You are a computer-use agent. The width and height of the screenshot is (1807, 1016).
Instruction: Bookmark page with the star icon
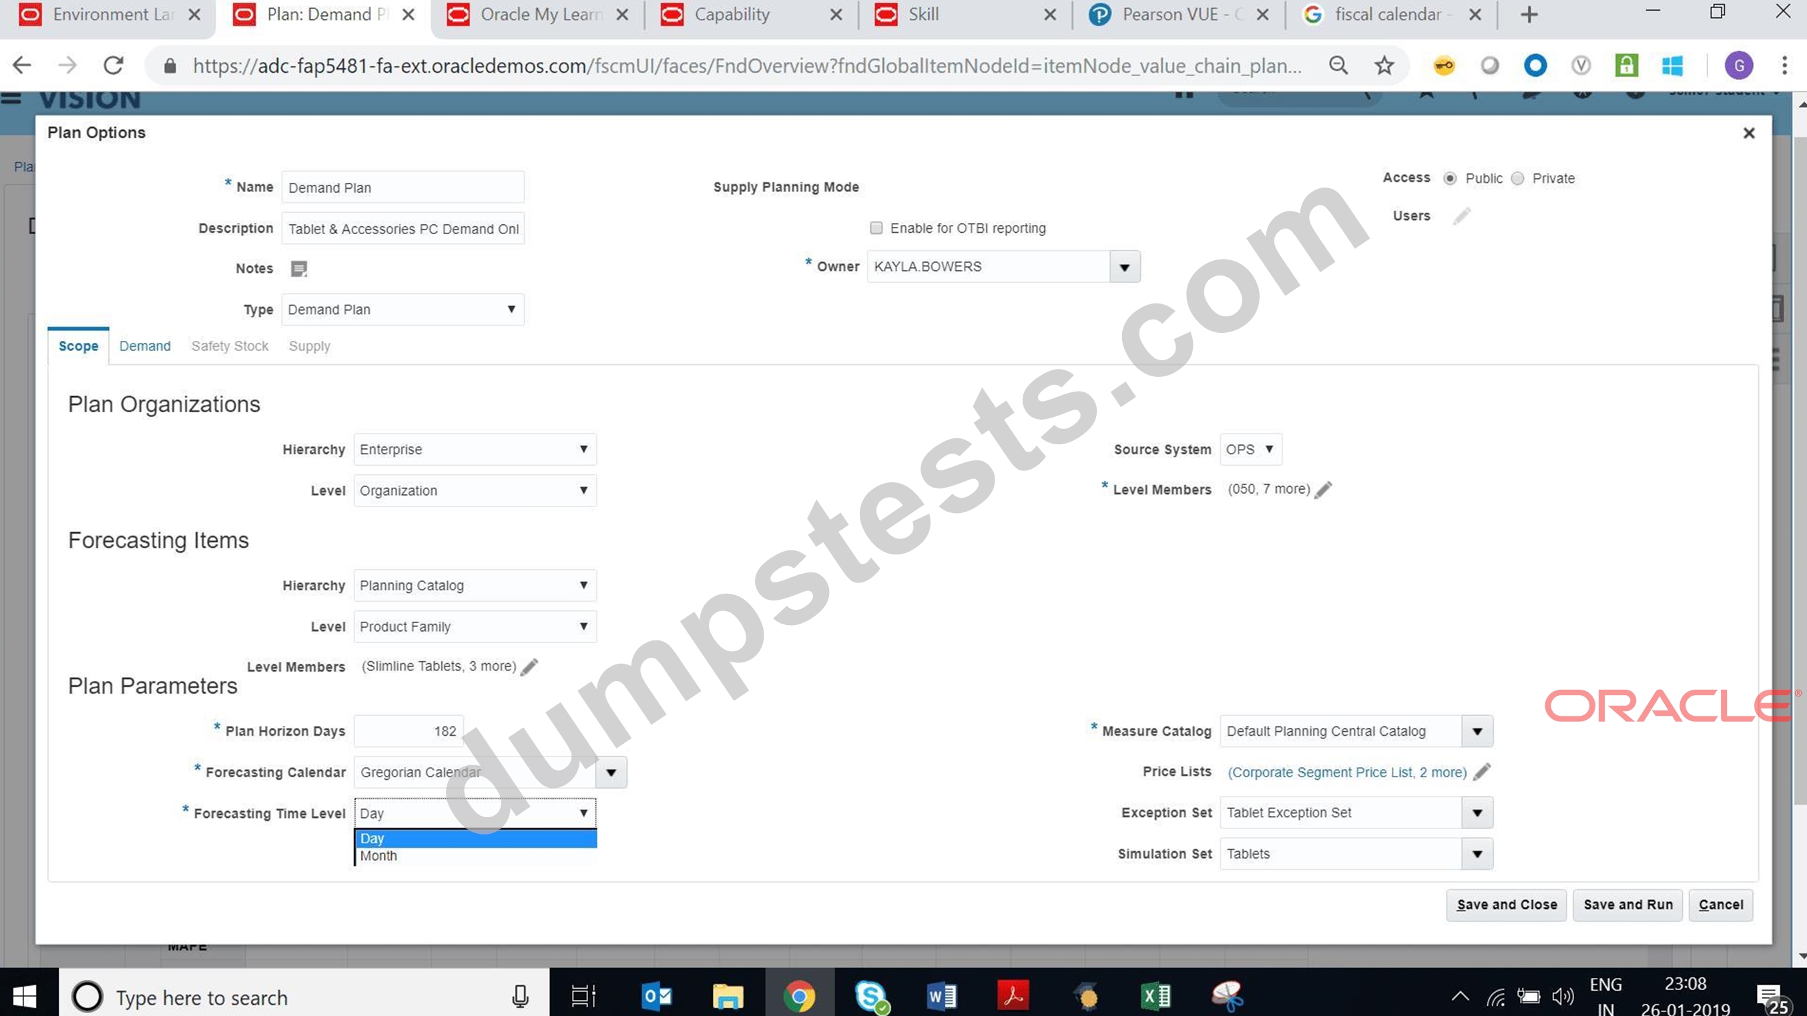point(1384,66)
